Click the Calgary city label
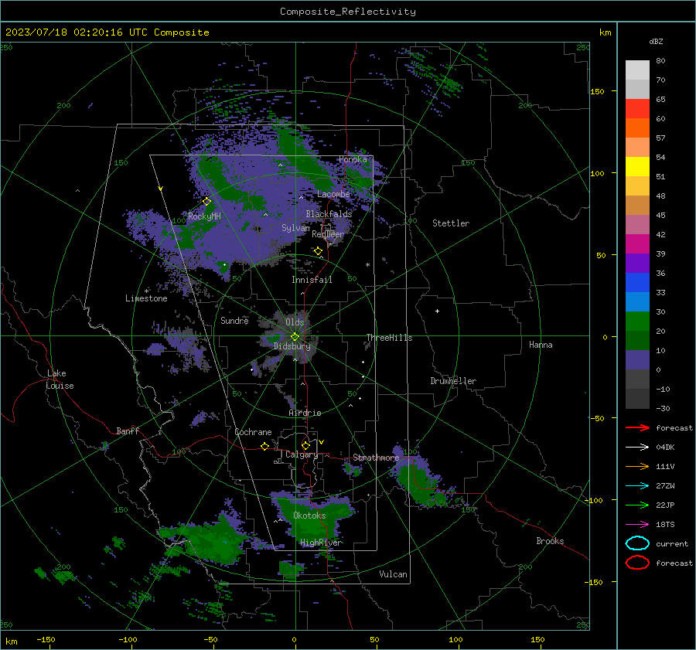This screenshot has width=696, height=650. click(x=302, y=454)
